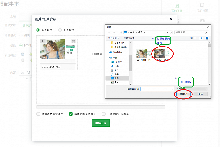This screenshot has width=220, height=147.
Task: Enable 附加本站標示圖案 checkbox
Action: click(38, 114)
